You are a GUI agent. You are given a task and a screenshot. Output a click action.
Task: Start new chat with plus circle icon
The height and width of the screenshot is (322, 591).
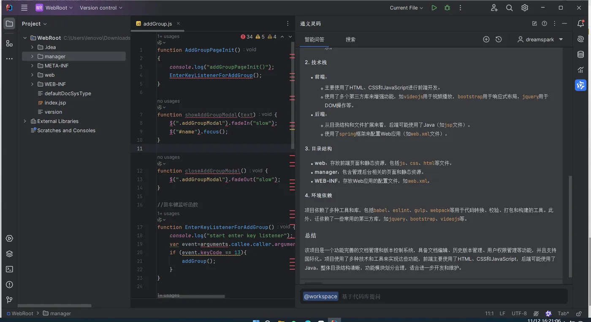tap(486, 39)
